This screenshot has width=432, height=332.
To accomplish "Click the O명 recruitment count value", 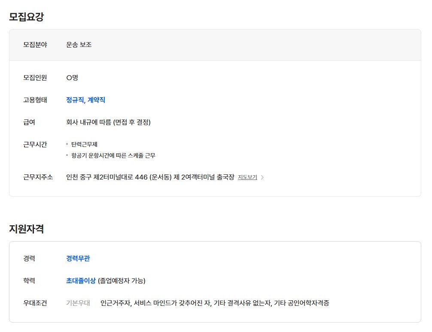I will pos(72,78).
